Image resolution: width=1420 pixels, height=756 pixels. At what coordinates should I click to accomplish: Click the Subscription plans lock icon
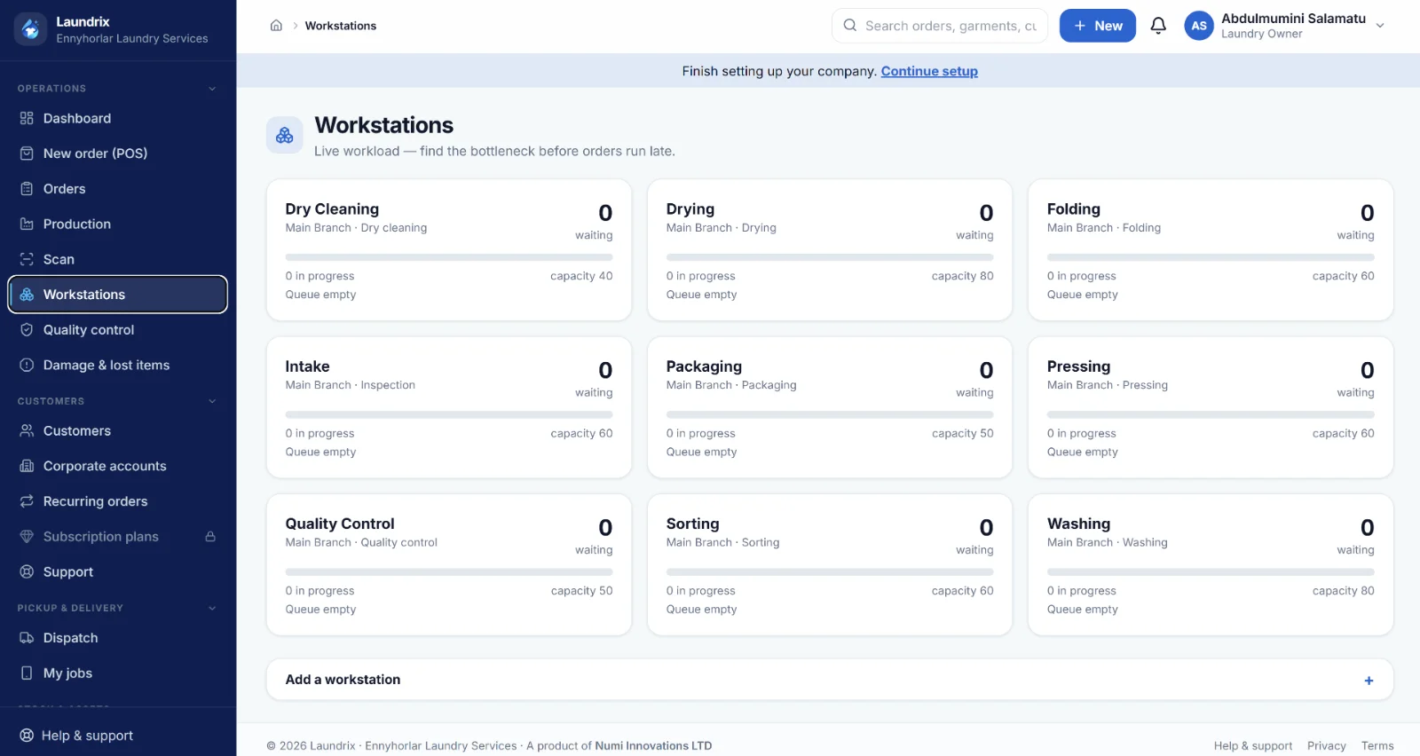(210, 537)
